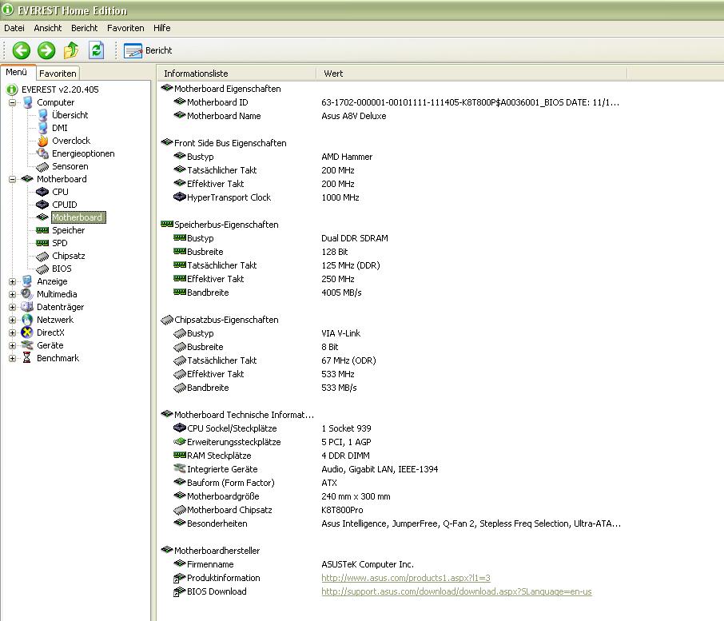Click the up-level folder arrow icon
Viewport: 724px width, 621px height.
tap(71, 50)
